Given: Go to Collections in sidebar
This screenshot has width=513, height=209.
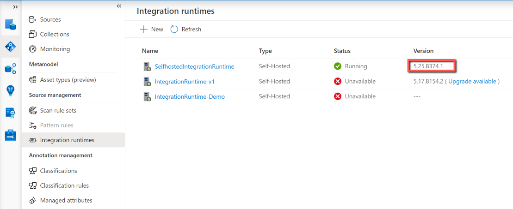Looking at the screenshot, I should [55, 34].
